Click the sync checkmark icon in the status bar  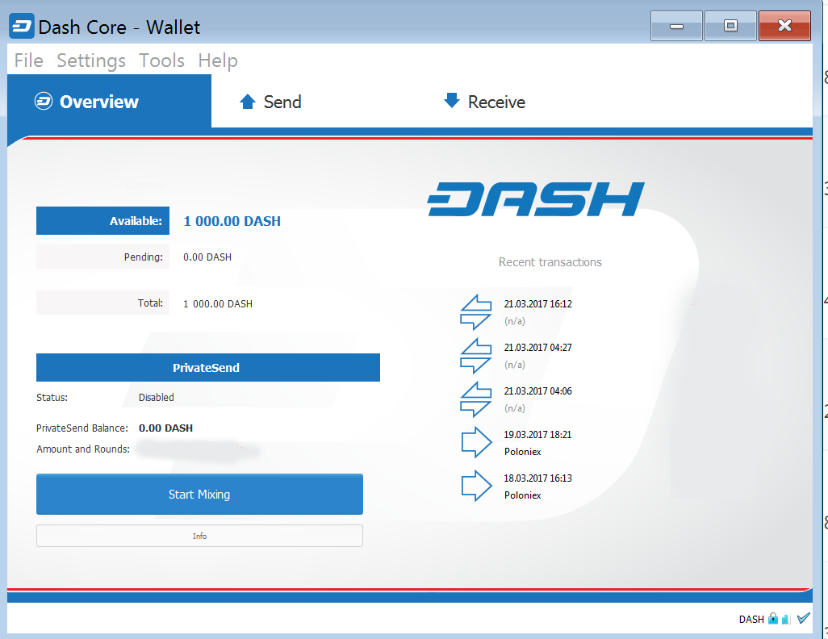804,618
